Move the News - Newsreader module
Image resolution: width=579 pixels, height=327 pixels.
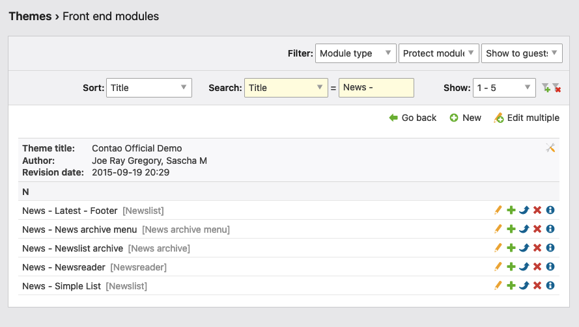click(x=524, y=267)
